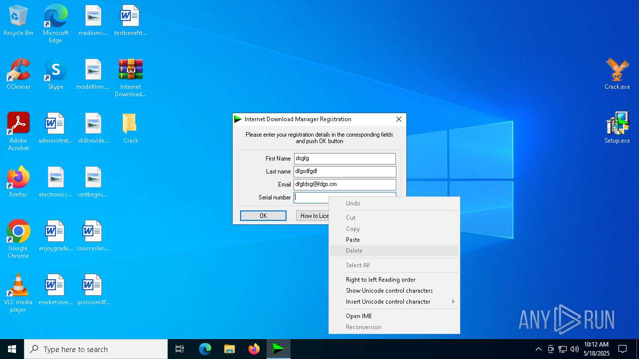Select the skillsevide... file icon

coord(93,129)
